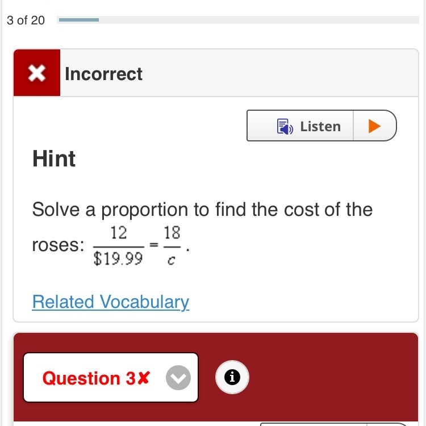
Task: Open the Related Vocabulary link
Action: (111, 302)
